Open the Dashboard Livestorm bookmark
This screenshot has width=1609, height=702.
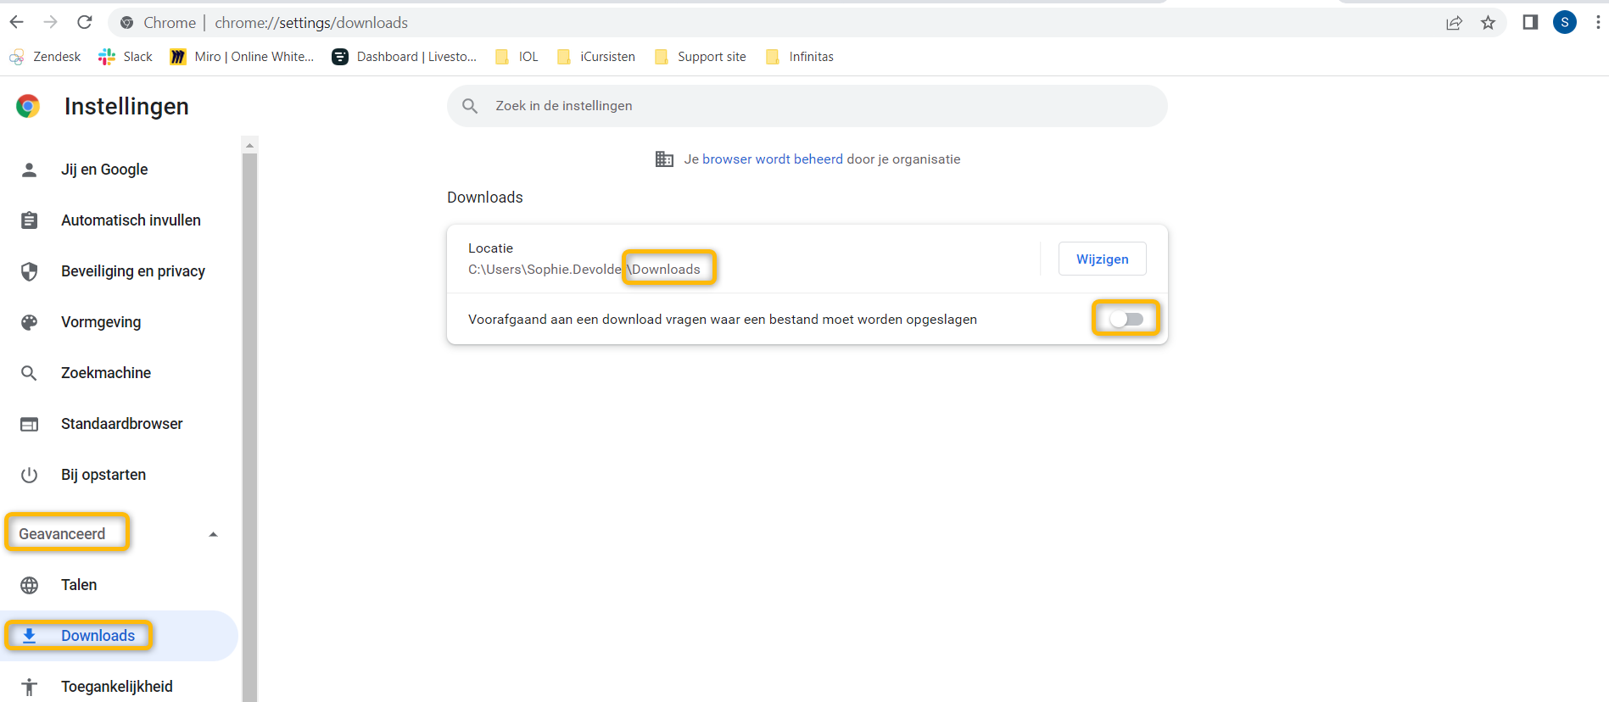click(405, 57)
